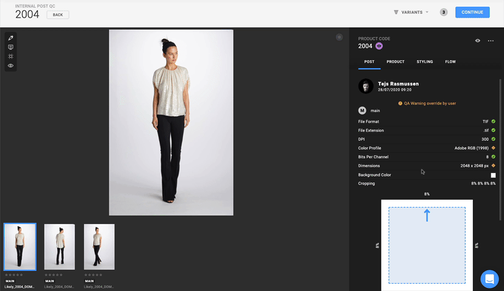
Task: Click the blue up arrow in cropping preview
Action: [x=427, y=216]
